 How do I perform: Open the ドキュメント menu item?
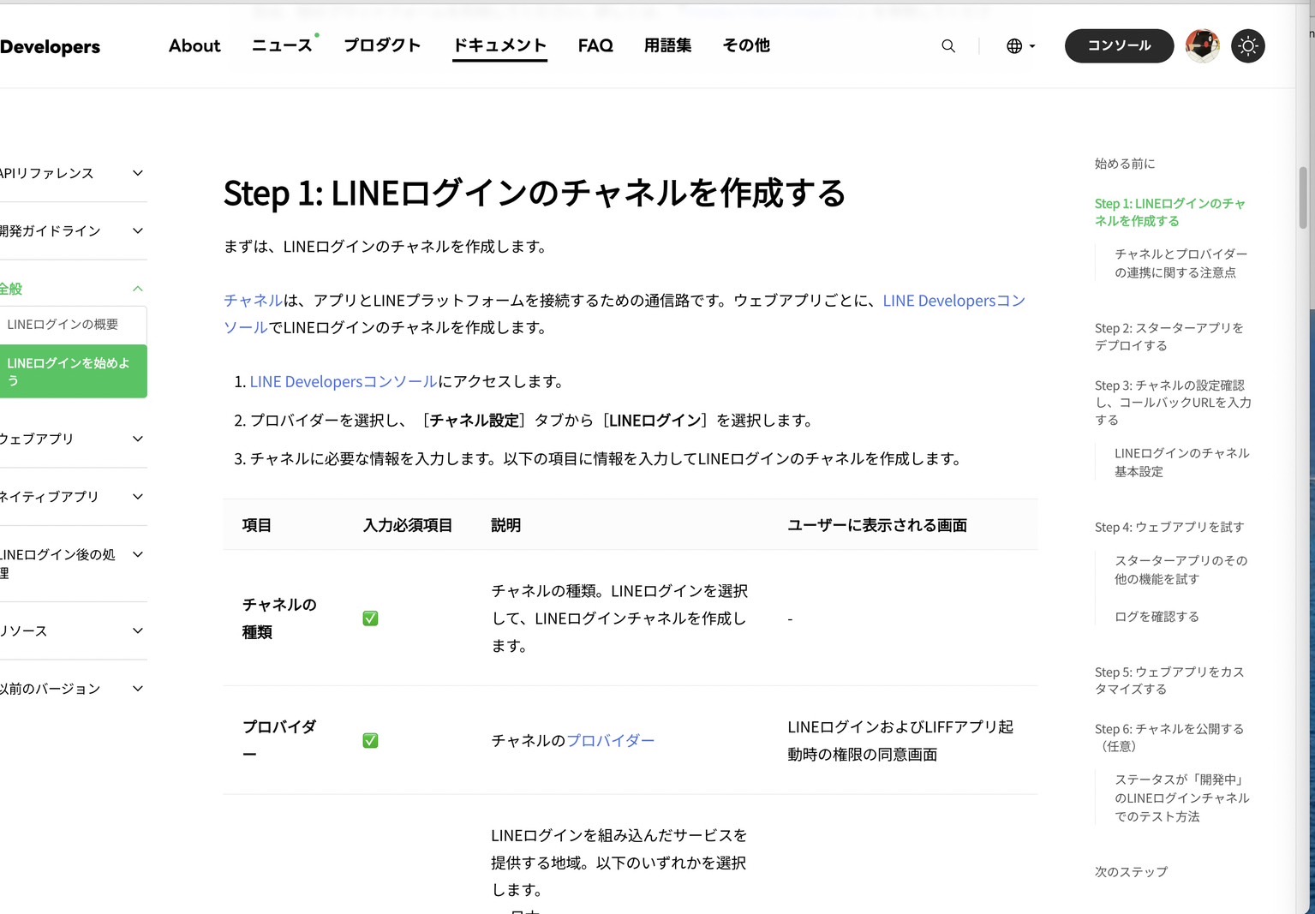(499, 46)
